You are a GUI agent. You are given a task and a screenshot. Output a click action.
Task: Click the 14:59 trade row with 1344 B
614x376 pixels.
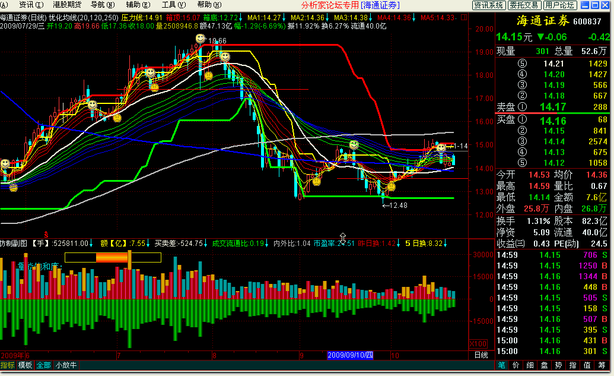552,276
